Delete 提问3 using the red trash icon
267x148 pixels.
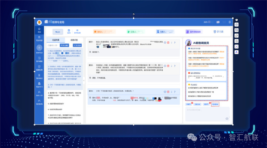[168, 92]
